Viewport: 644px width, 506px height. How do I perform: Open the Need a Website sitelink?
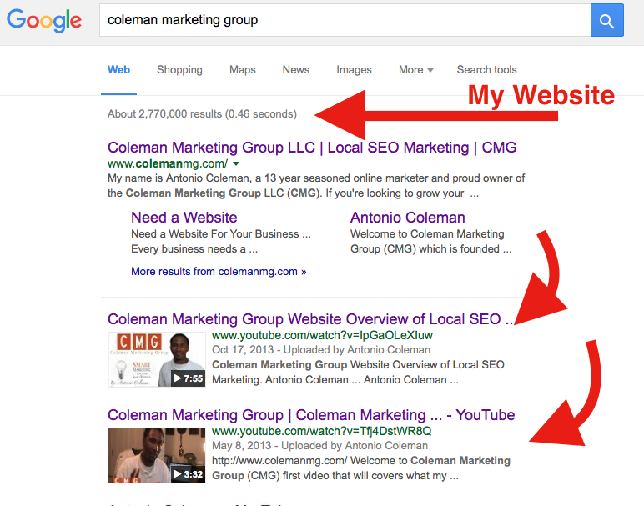[184, 218]
